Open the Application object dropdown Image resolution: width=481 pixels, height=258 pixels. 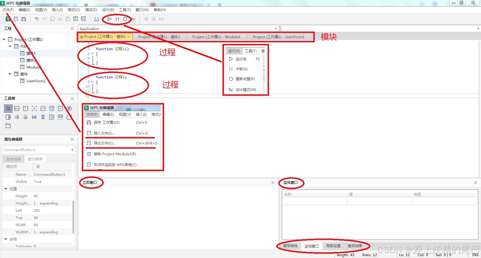(276, 29)
